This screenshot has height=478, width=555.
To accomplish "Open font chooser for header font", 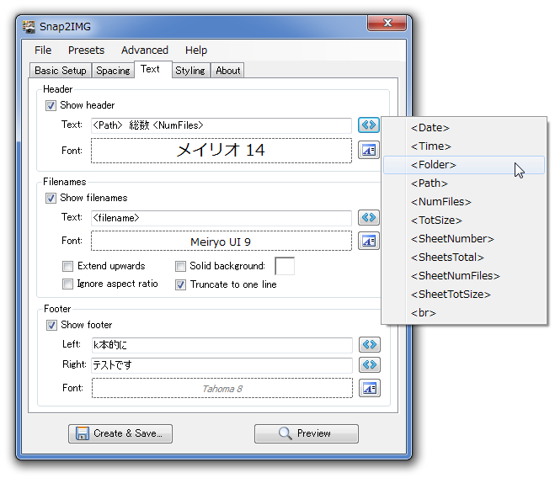I will click(x=369, y=150).
